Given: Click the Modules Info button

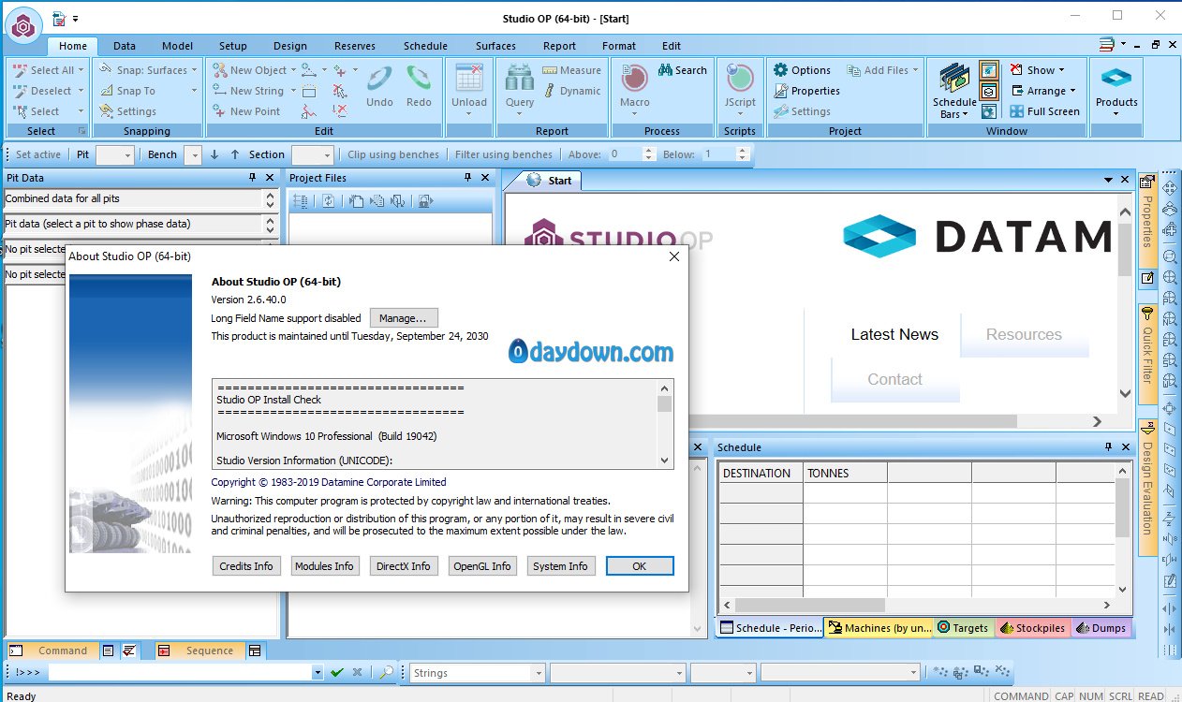Looking at the screenshot, I should pyautogui.click(x=325, y=566).
